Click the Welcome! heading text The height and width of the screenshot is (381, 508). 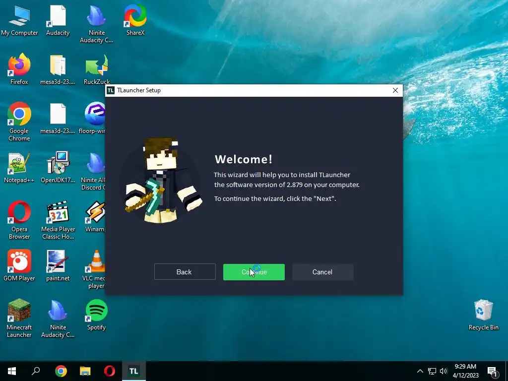(x=244, y=159)
